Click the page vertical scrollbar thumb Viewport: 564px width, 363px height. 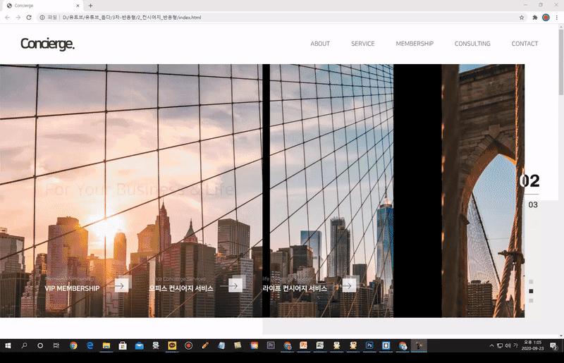coord(560,62)
